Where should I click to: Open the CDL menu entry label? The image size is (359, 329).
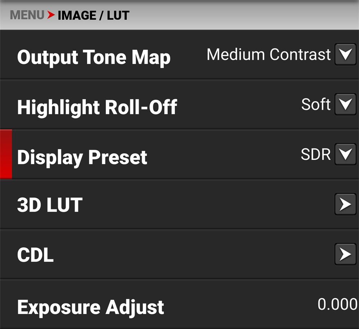(35, 255)
